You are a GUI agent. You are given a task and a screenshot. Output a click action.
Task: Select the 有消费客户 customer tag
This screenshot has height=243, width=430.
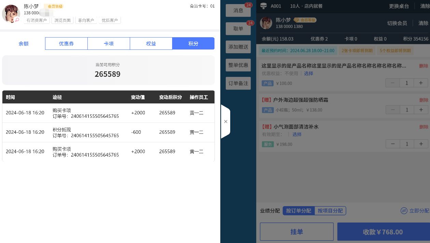(x=37, y=20)
